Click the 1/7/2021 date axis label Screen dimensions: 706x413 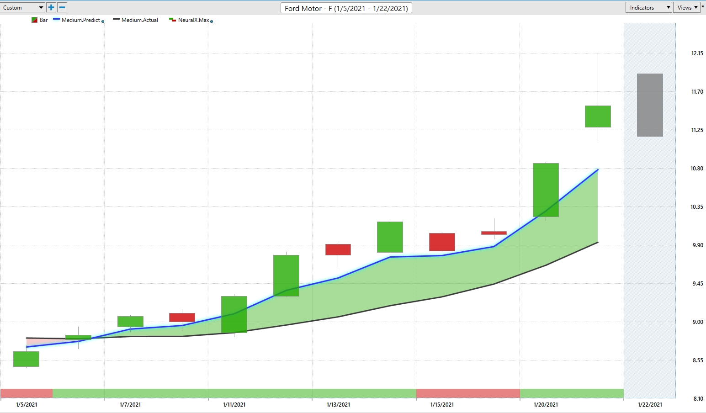[x=130, y=405]
